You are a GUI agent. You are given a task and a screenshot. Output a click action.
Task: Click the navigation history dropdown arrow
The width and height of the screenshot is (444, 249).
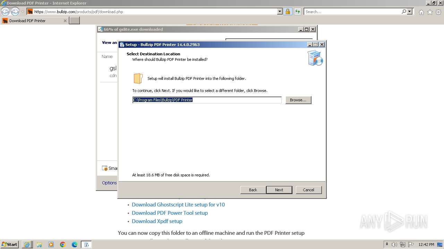pyautogui.click(x=23, y=12)
